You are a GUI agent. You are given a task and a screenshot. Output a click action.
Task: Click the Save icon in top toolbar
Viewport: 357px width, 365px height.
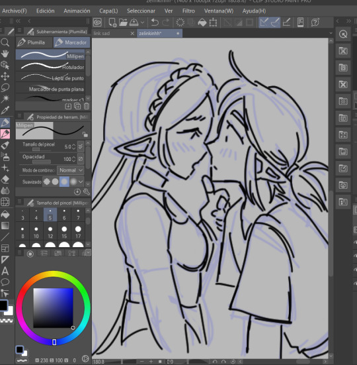[134, 23]
